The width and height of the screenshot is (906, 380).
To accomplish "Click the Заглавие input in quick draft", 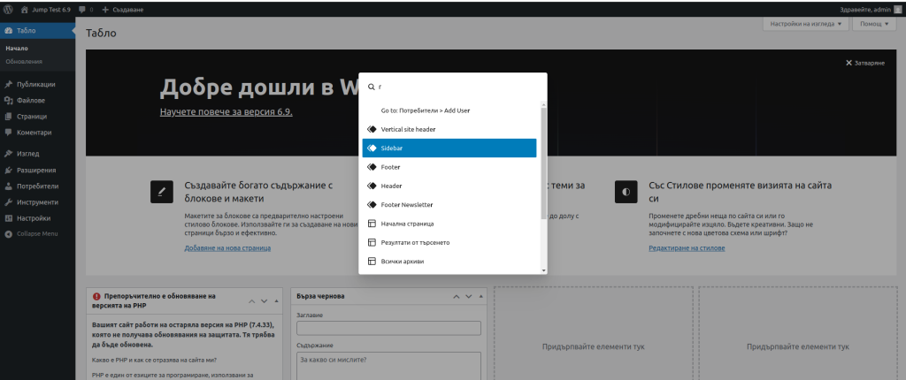I will pyautogui.click(x=388, y=328).
